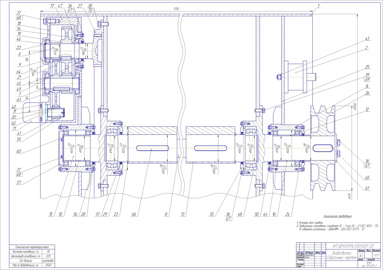The image size is (383, 270).
Task: Click part callout number 18
Action: point(19,23)
